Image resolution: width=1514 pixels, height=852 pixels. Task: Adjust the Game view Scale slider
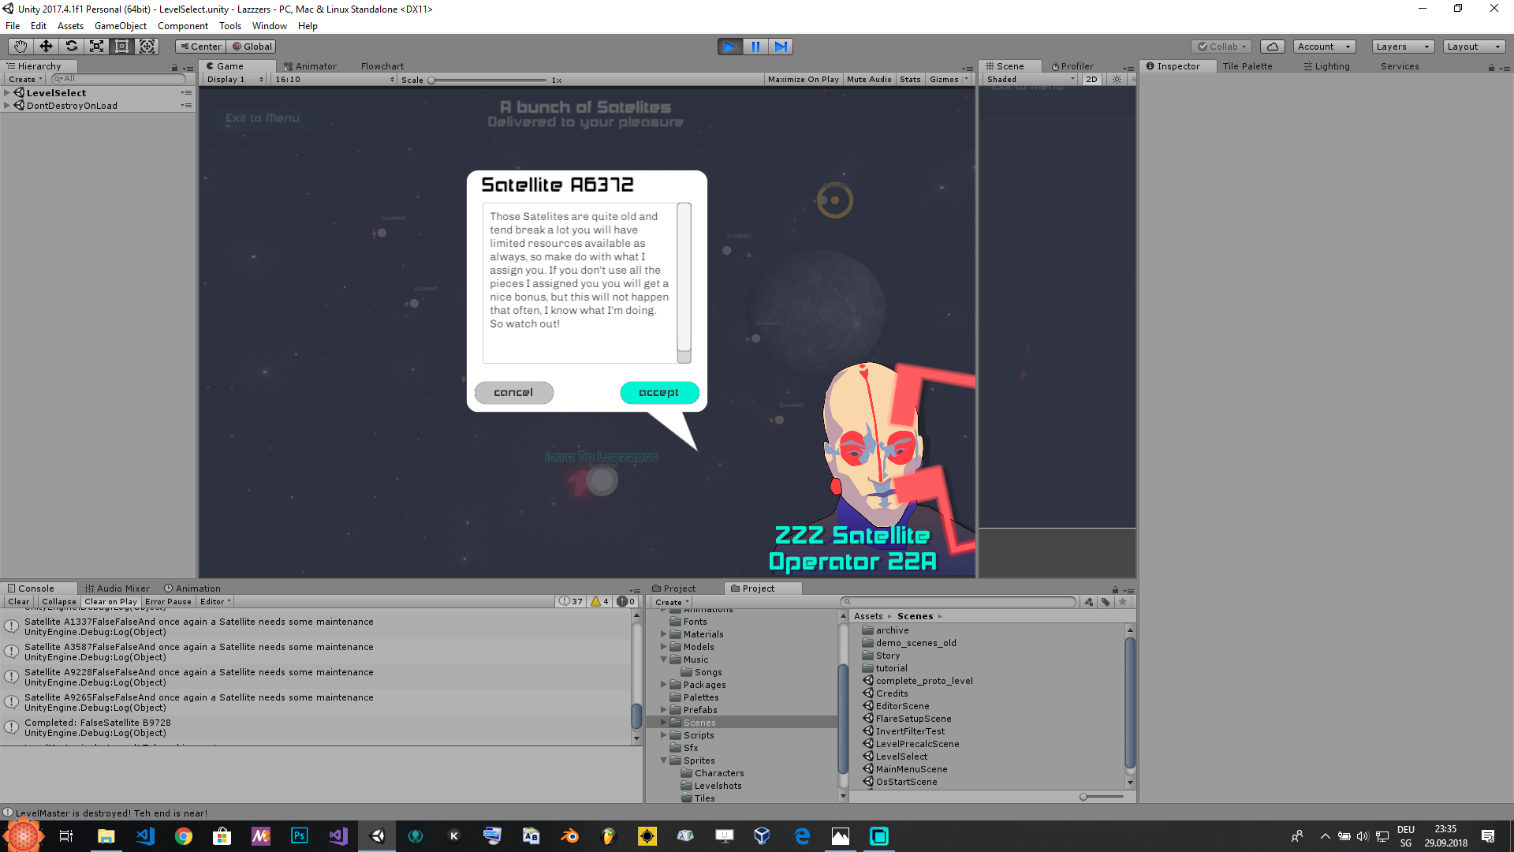(x=432, y=80)
